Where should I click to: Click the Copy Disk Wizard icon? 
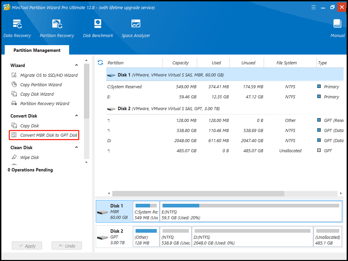click(x=14, y=94)
